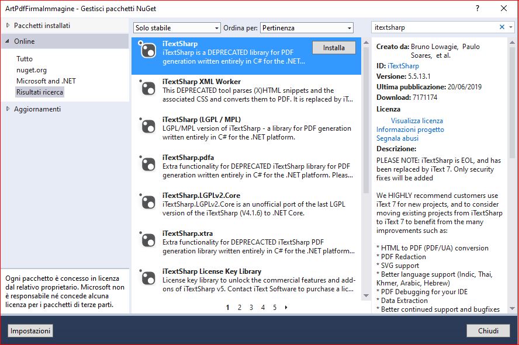
Task: Click the Segnala abusi link
Action: (x=397, y=138)
